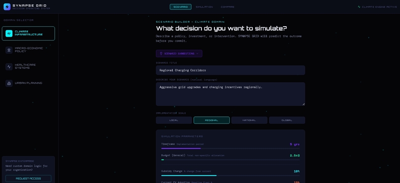Expand the Scenario Suggestions dropdown
The image size is (400, 183).
pyautogui.click(x=179, y=53)
